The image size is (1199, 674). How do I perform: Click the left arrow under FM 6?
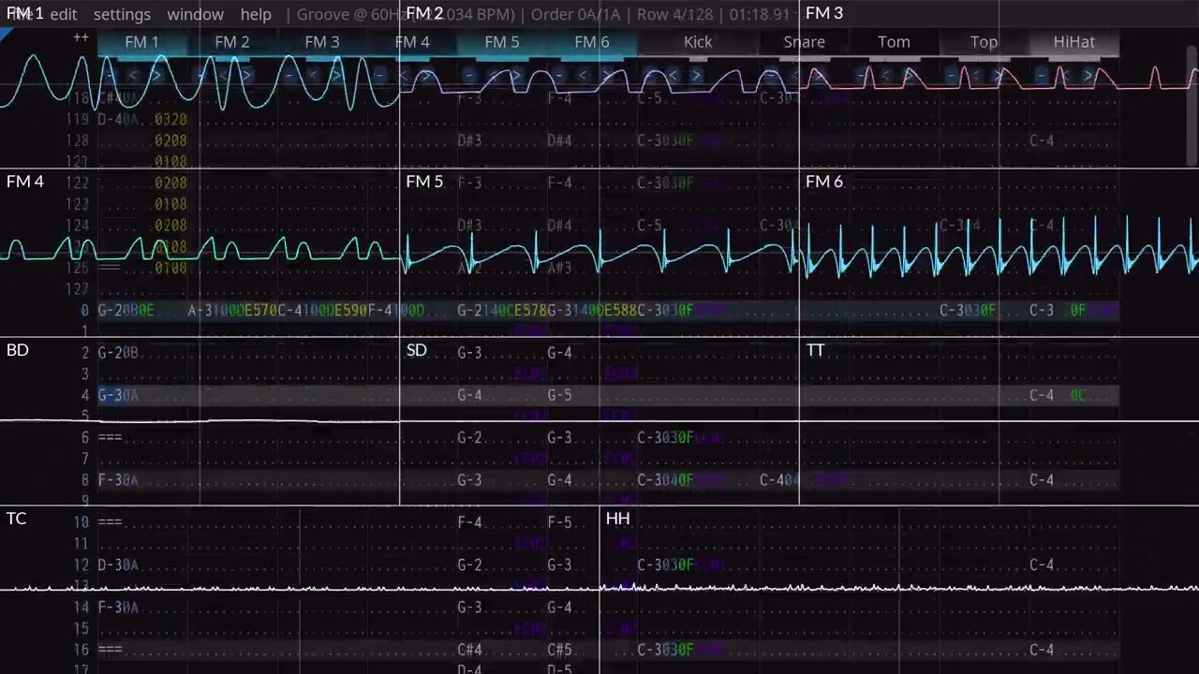point(583,75)
